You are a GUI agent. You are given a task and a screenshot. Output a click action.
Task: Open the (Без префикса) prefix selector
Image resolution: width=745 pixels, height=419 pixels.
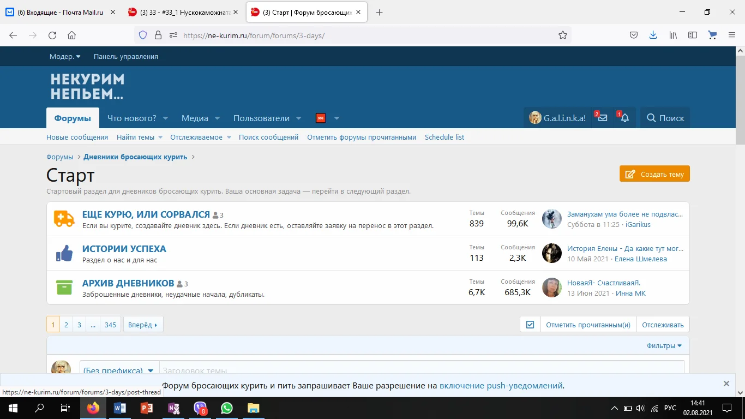[119, 370]
